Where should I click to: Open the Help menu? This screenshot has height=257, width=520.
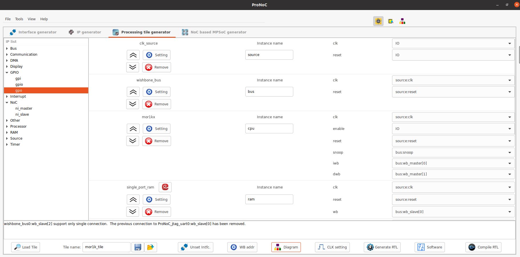[x=44, y=19]
